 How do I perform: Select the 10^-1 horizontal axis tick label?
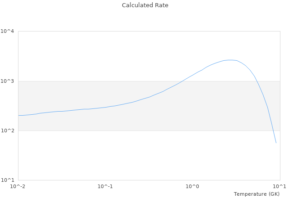105,186
